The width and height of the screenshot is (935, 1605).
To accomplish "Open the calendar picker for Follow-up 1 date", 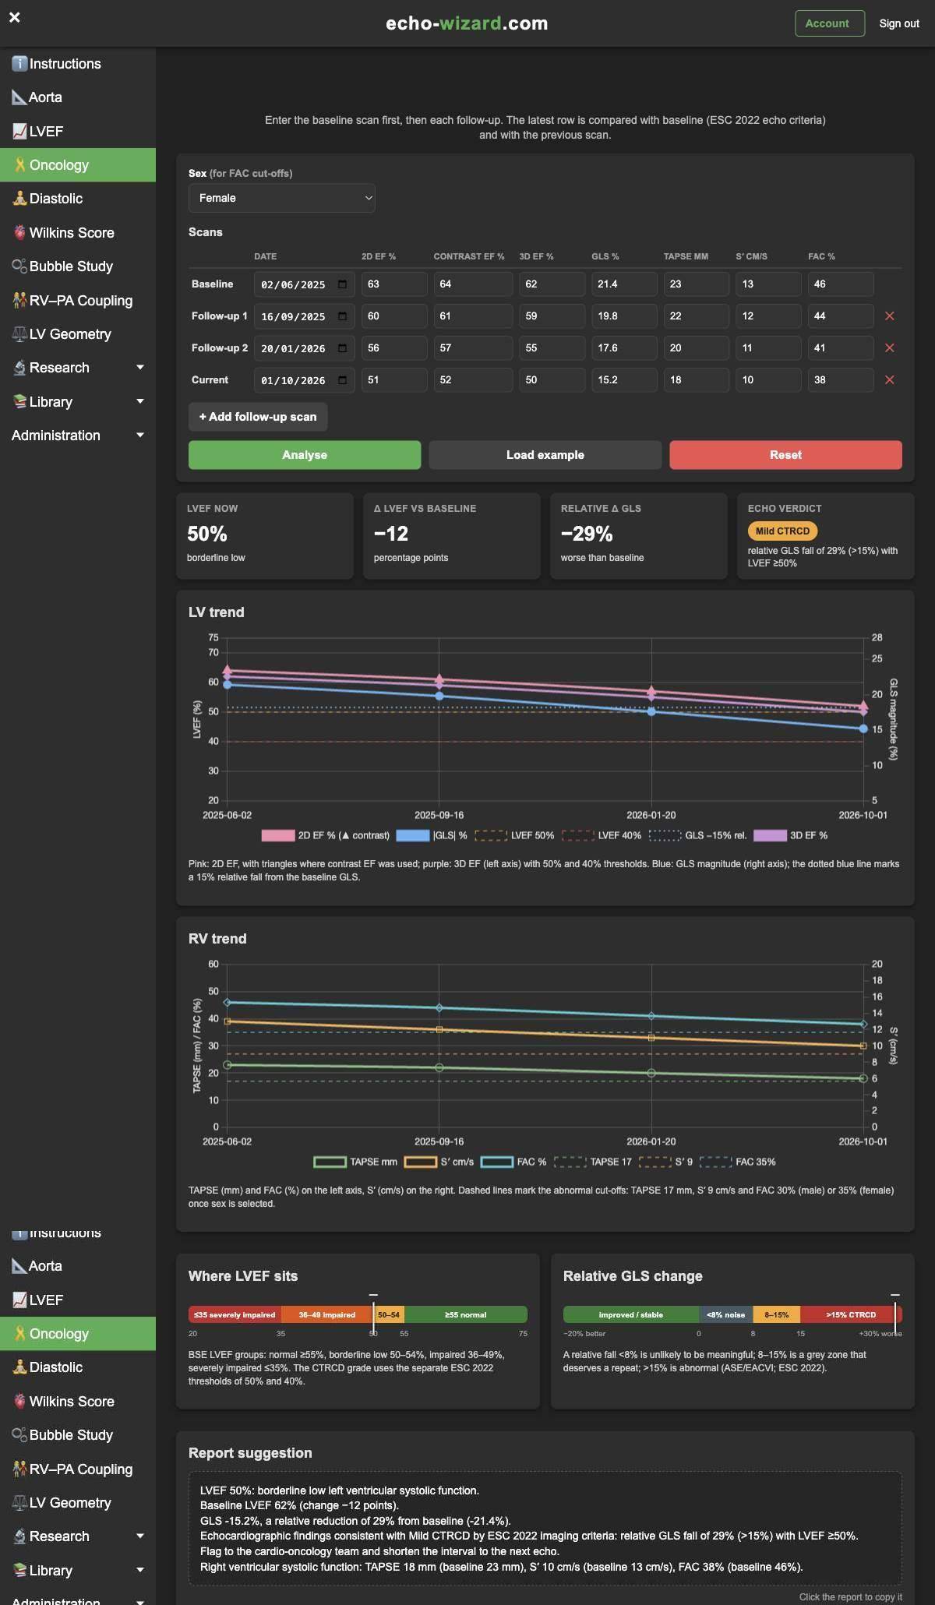I will pyautogui.click(x=342, y=316).
